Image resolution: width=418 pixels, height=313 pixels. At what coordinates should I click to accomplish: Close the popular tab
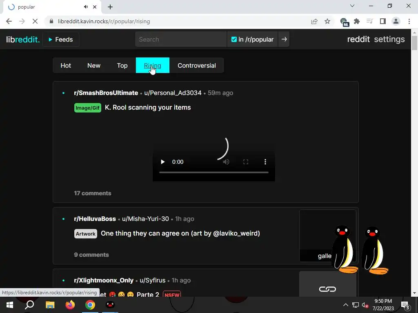[x=95, y=7]
